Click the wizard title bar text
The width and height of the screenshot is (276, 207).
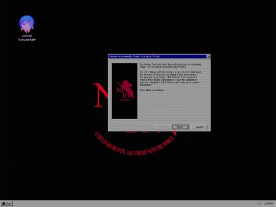[x=134, y=56]
